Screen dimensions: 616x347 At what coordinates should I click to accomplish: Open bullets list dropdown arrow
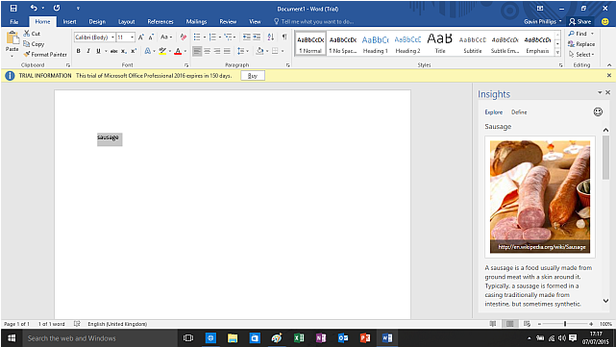coord(205,37)
